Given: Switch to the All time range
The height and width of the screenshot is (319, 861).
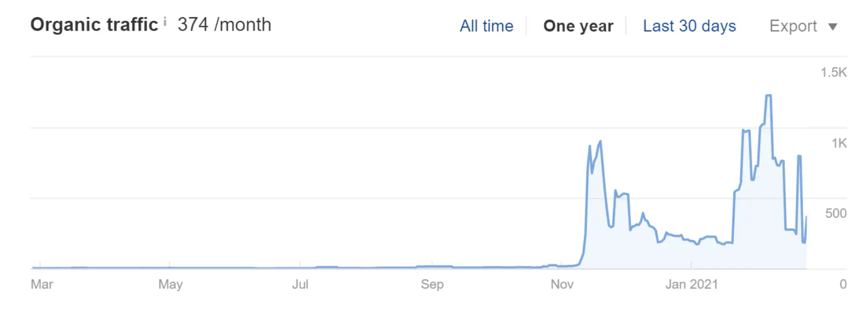Looking at the screenshot, I should click(486, 26).
